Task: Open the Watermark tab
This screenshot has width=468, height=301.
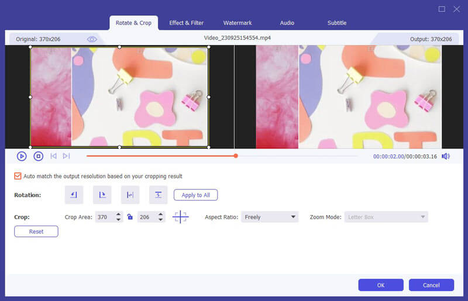Action: pyautogui.click(x=238, y=23)
